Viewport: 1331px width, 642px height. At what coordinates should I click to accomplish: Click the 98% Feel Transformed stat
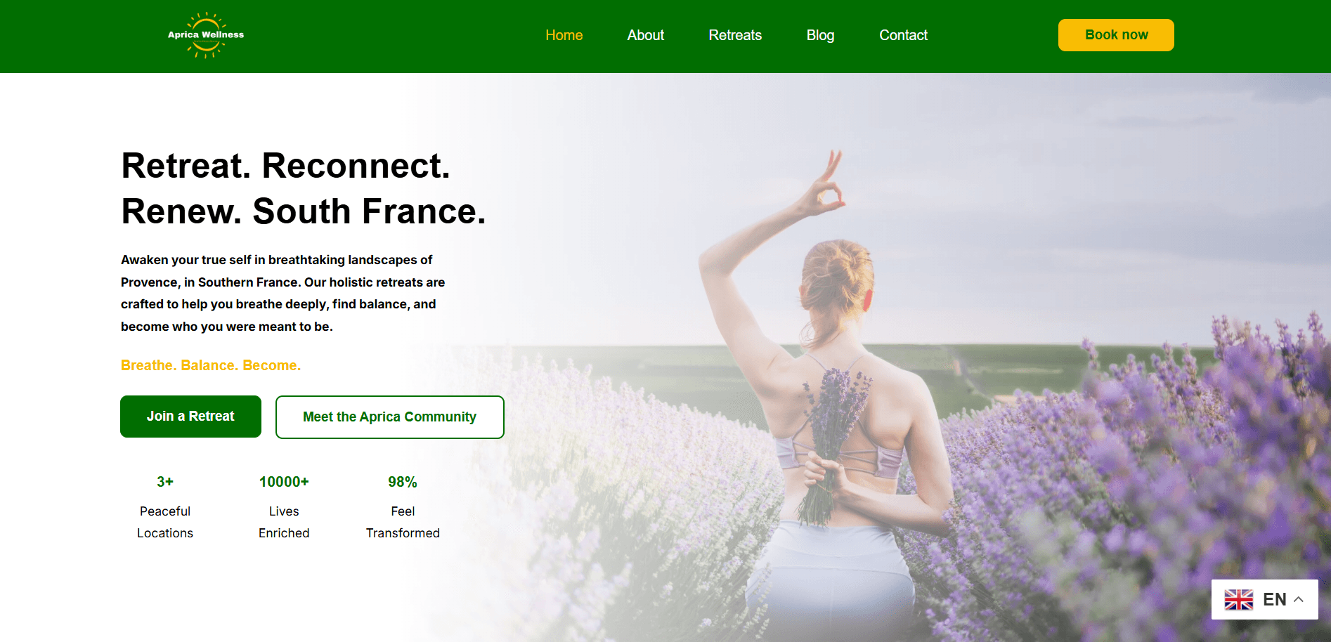click(x=403, y=507)
